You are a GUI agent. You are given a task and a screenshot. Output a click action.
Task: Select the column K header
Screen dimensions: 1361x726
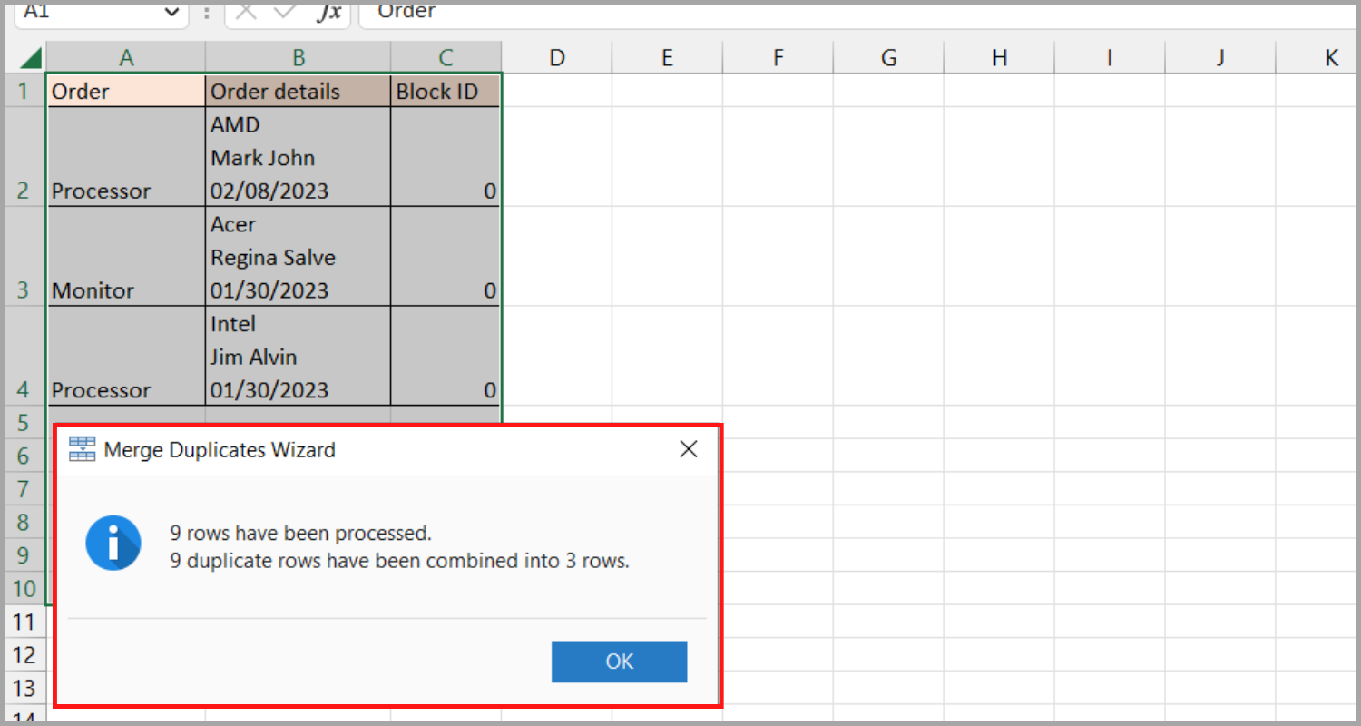tap(1331, 58)
